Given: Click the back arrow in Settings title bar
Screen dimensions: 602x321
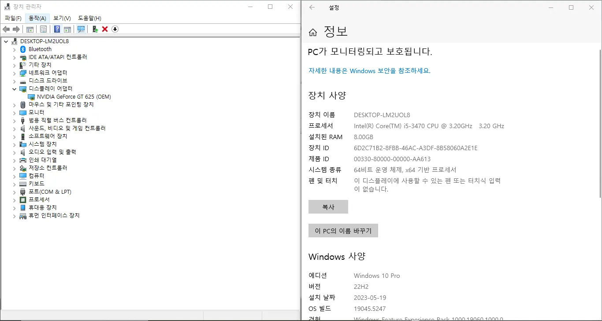Looking at the screenshot, I should 312,7.
